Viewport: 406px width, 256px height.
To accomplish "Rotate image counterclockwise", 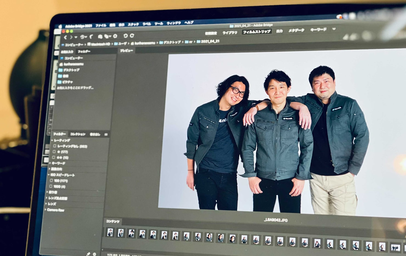I will (126, 36).
